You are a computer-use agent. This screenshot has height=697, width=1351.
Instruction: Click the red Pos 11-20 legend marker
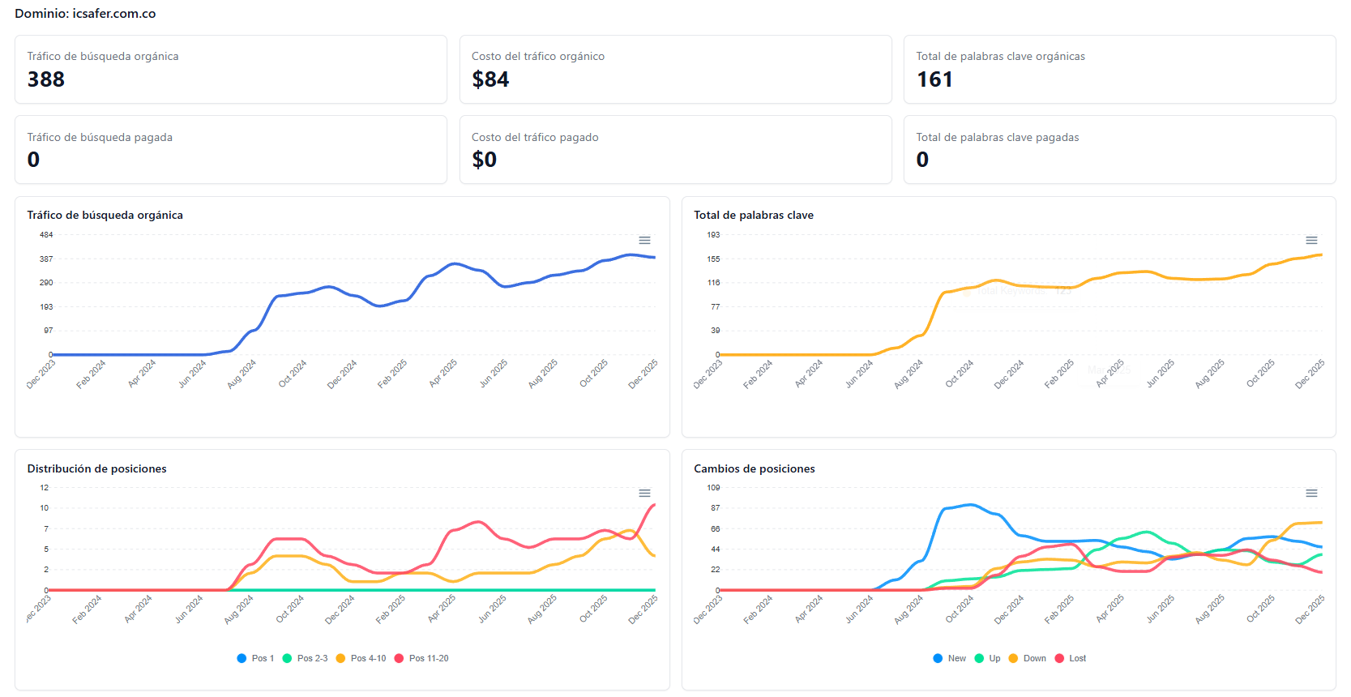point(400,659)
